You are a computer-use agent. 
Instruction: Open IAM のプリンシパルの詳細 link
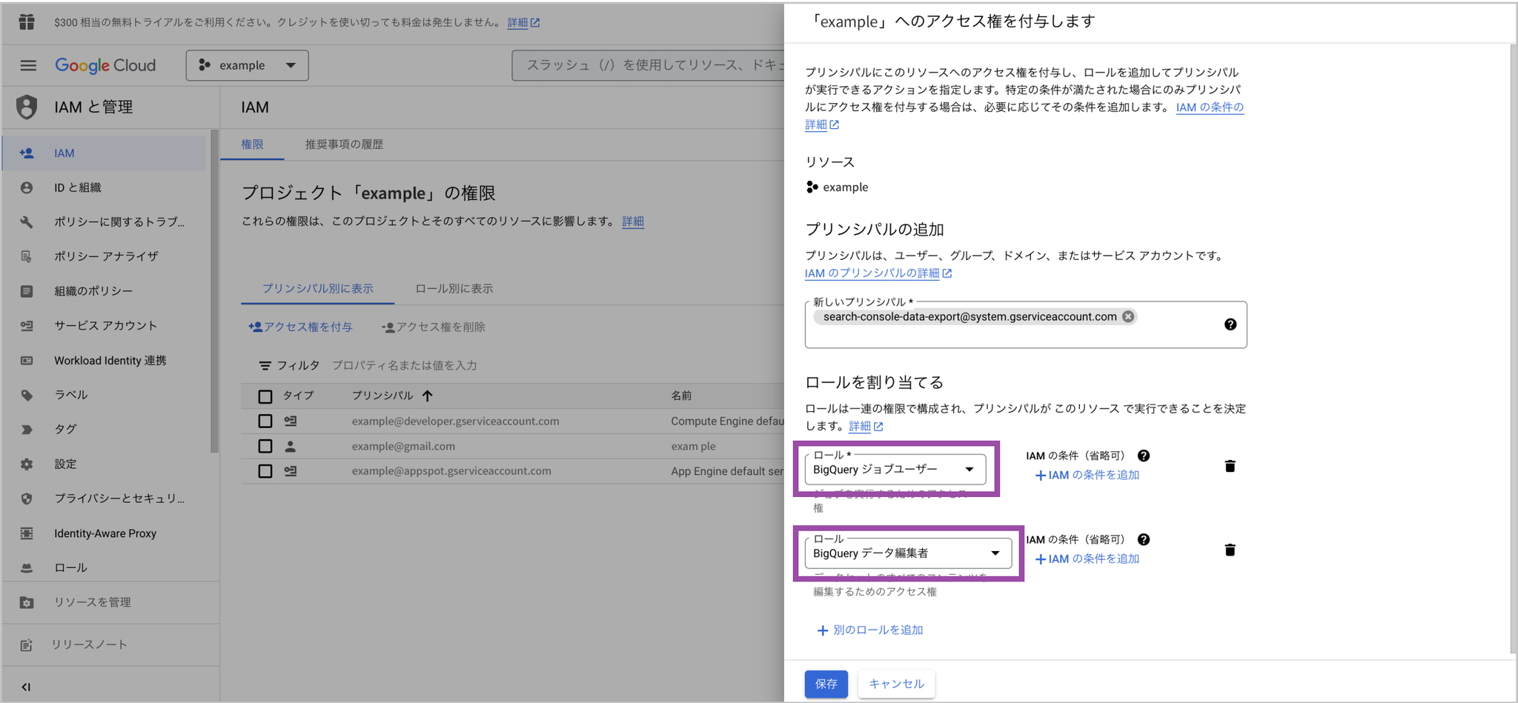tap(878, 273)
